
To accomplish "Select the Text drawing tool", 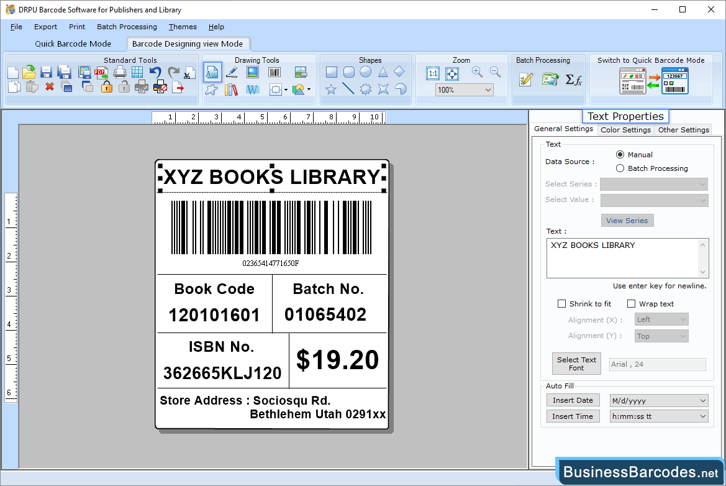I will click(x=212, y=72).
